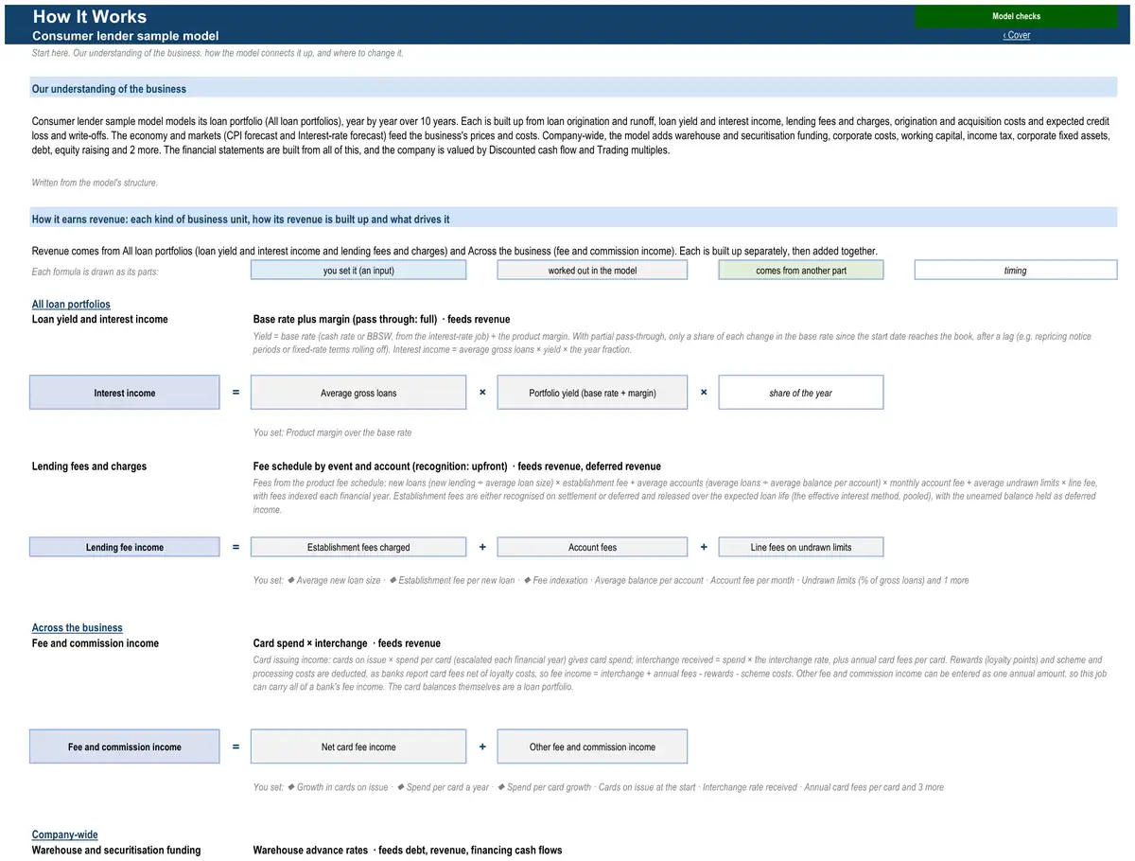Image resolution: width=1135 pixels, height=861 pixels.
Task: Click the Average gross loans box
Action: (358, 393)
